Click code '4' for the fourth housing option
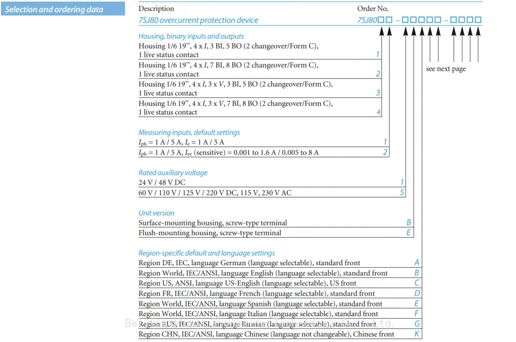 click(x=378, y=112)
